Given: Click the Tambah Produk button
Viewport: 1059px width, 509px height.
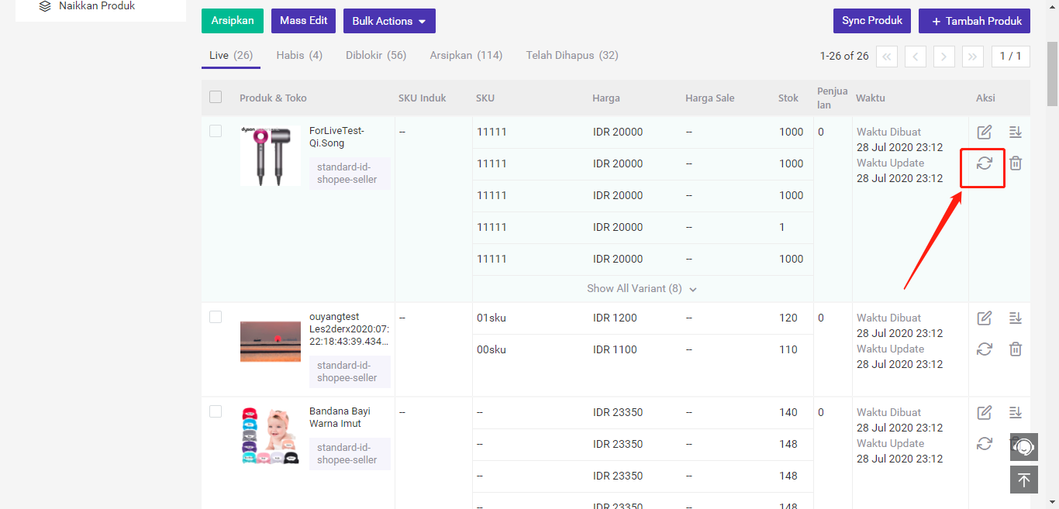Looking at the screenshot, I should [x=974, y=21].
